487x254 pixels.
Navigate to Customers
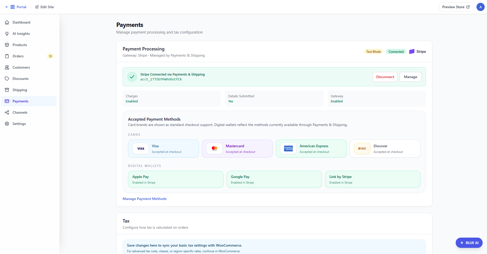click(29, 67)
